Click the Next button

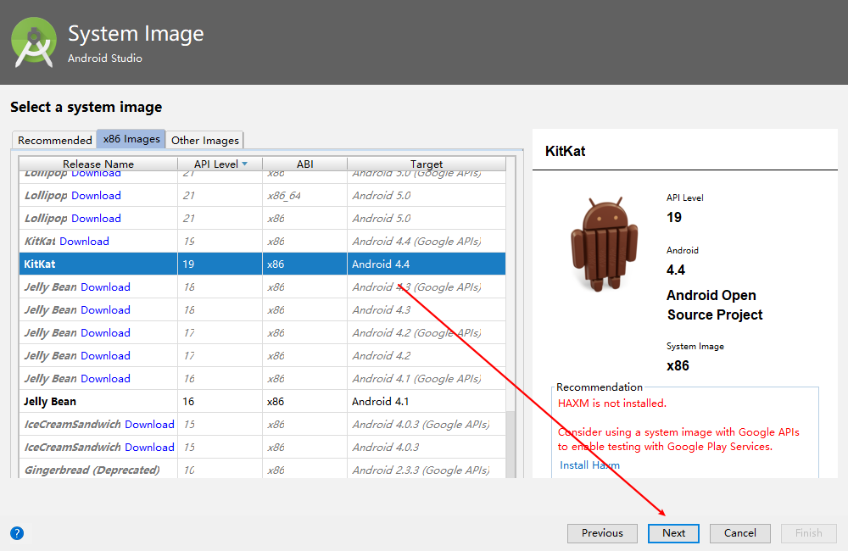click(673, 533)
